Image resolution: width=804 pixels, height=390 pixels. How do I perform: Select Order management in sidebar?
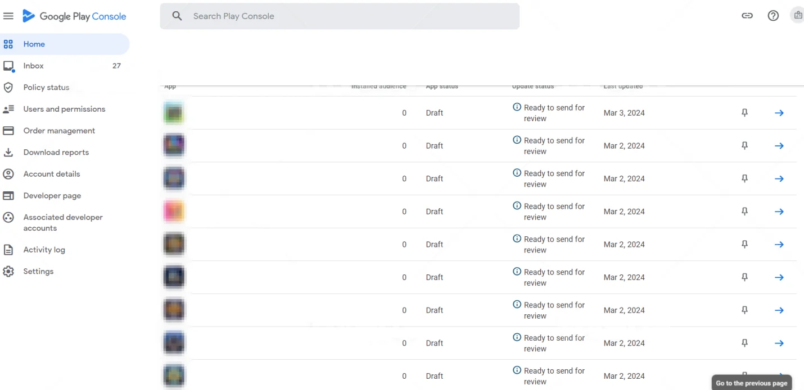[x=59, y=131]
